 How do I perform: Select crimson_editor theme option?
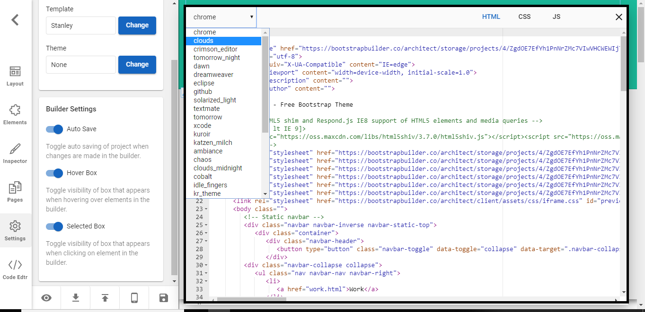tap(223, 49)
